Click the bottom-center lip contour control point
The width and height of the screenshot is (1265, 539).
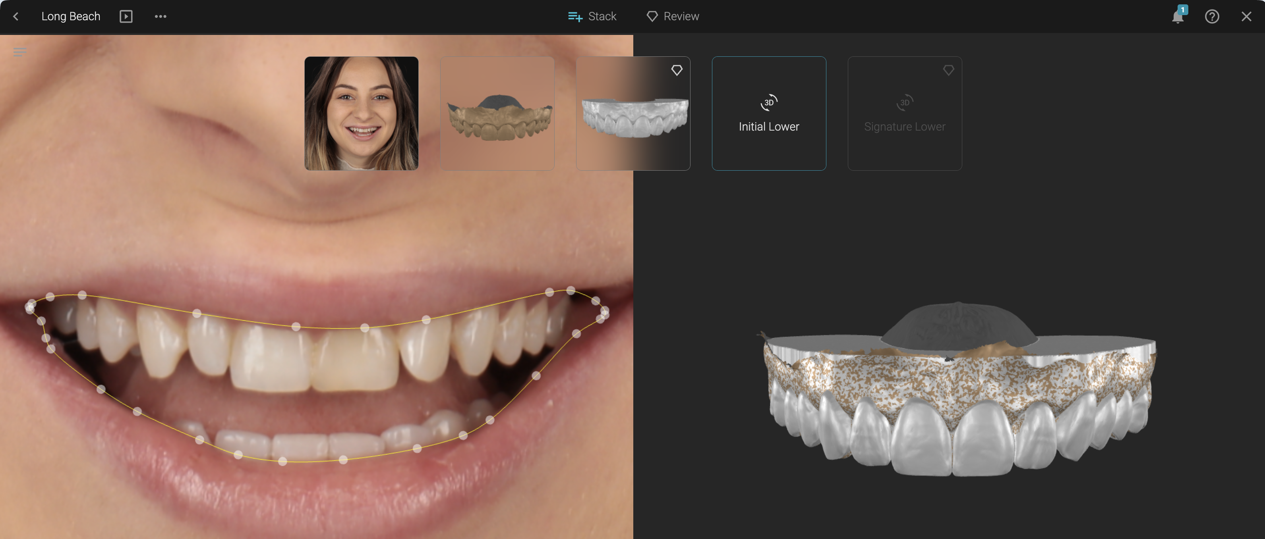[x=283, y=461]
